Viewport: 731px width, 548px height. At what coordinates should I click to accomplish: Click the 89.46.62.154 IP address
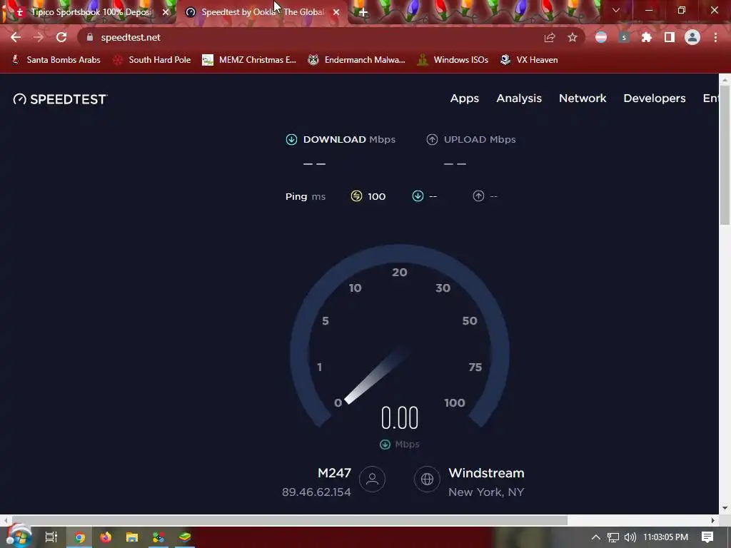(316, 492)
